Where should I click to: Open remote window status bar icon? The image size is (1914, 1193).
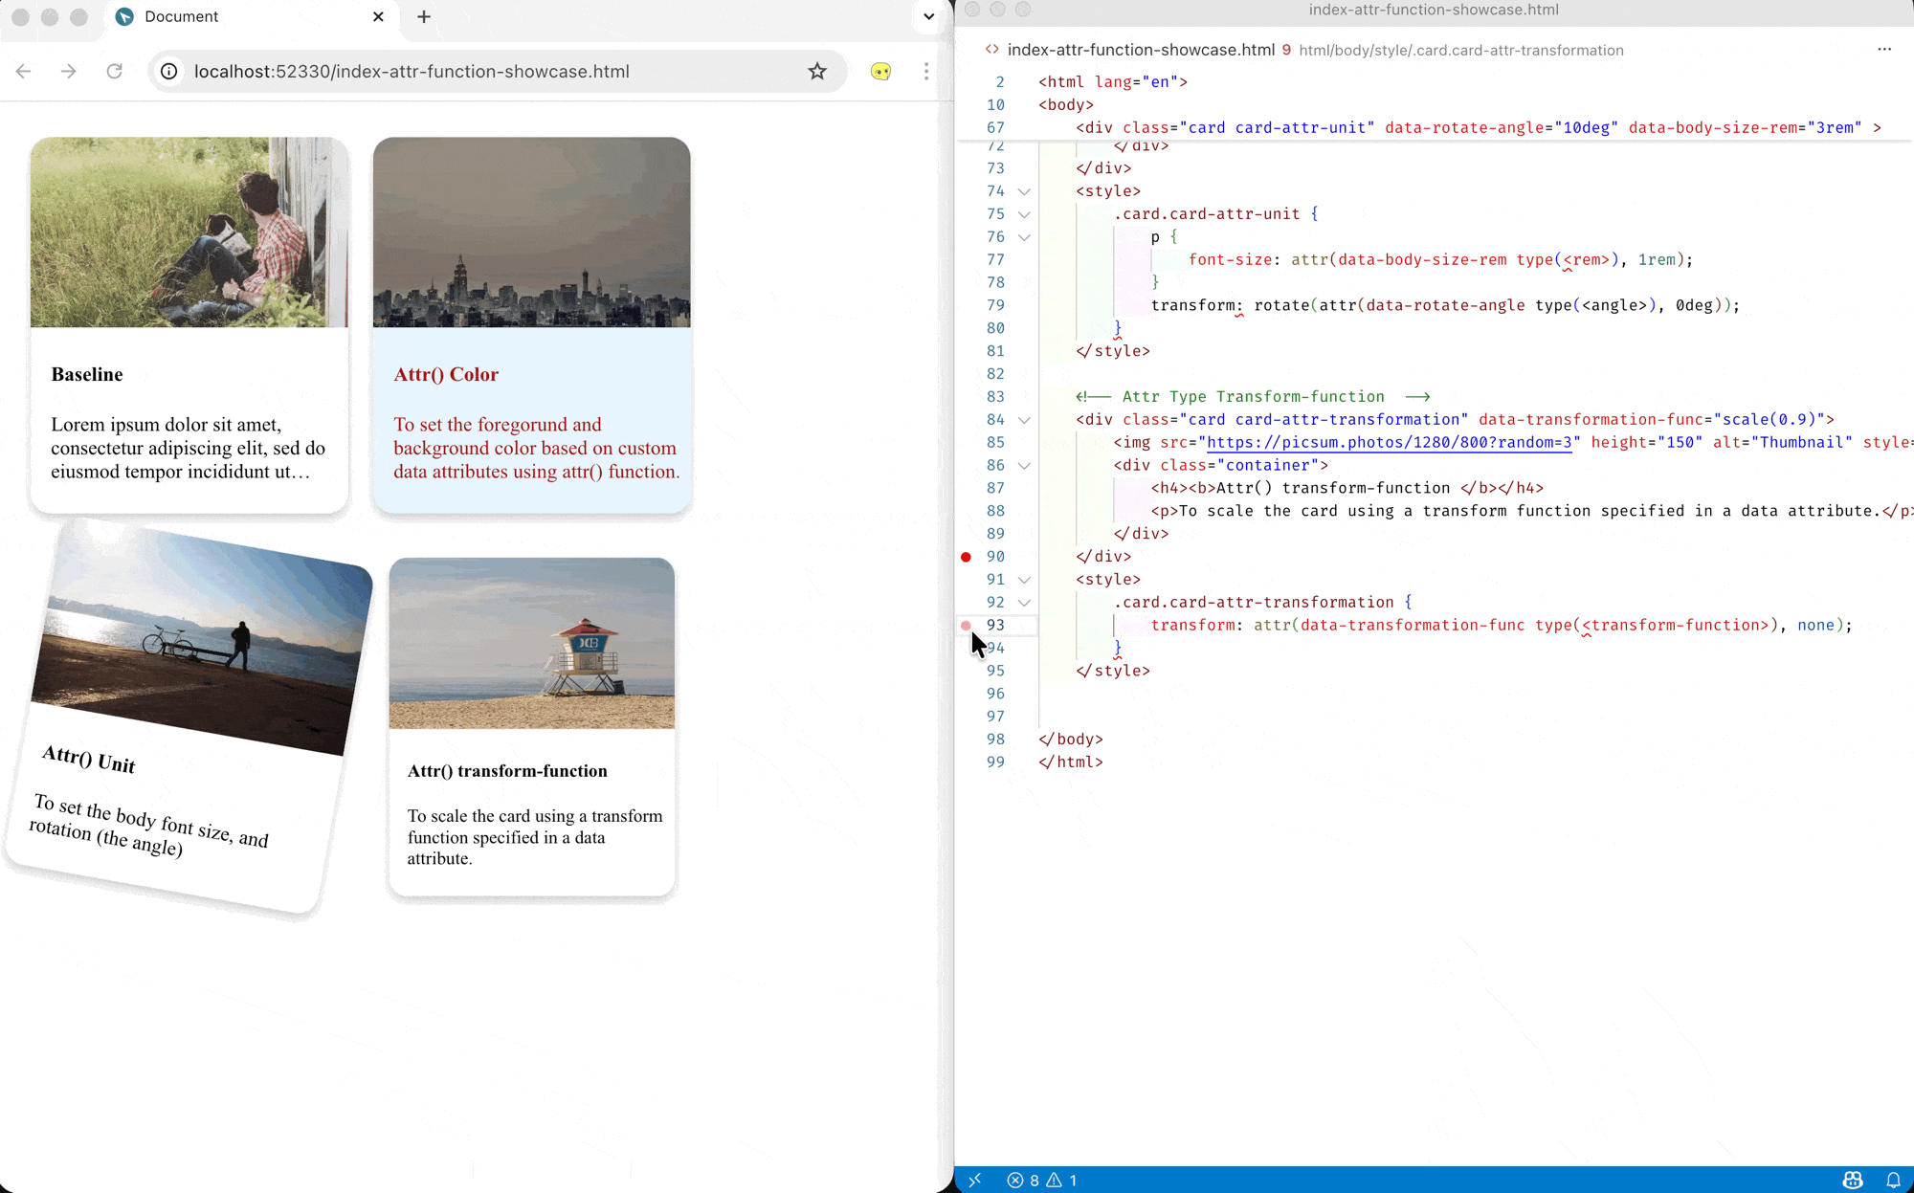coord(974,1180)
